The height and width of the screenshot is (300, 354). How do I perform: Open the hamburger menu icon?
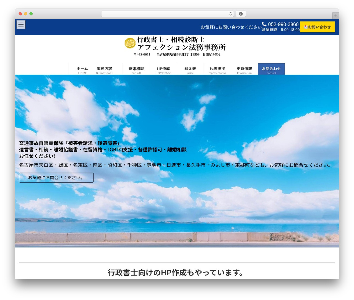tap(21, 25)
